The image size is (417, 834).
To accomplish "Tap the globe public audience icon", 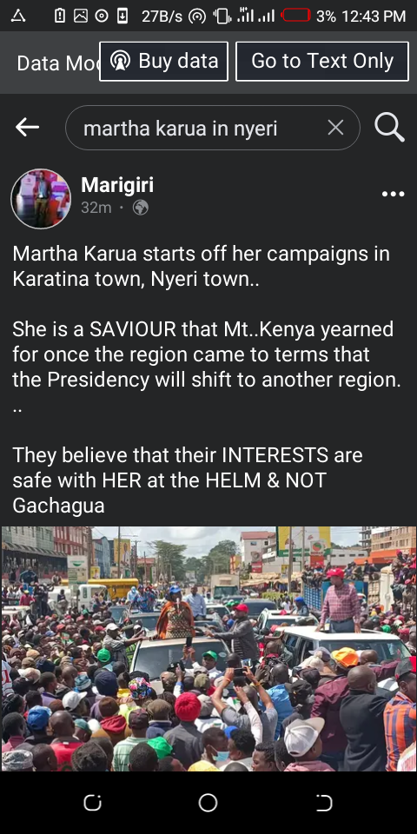I will click(141, 208).
